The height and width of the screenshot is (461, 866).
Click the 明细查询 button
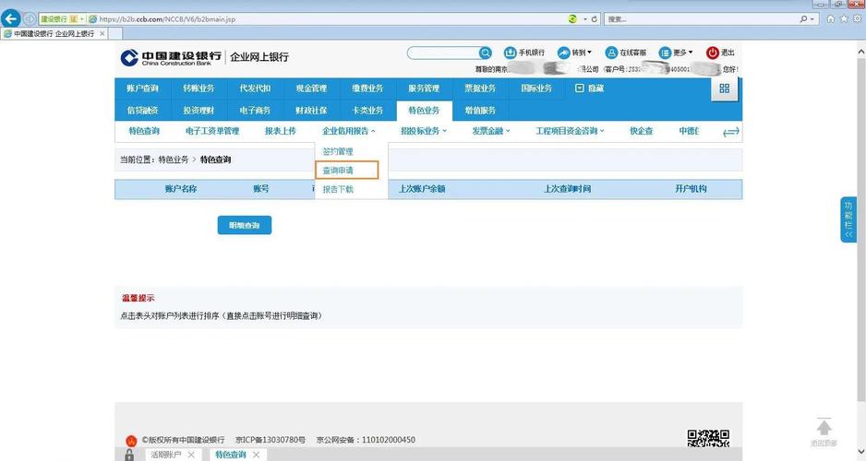[245, 225]
